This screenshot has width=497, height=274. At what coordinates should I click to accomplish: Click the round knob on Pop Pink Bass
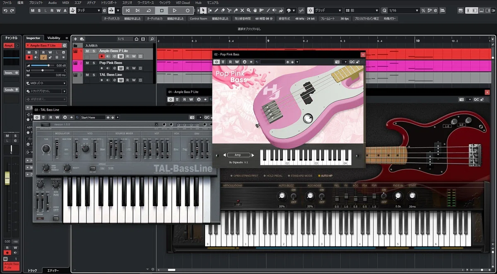coord(307,119)
